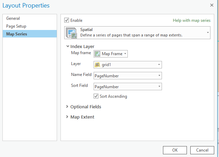Image resolution: width=219 pixels, height=157 pixels.
Task: Click the Map Frame icon
Action: point(98,54)
